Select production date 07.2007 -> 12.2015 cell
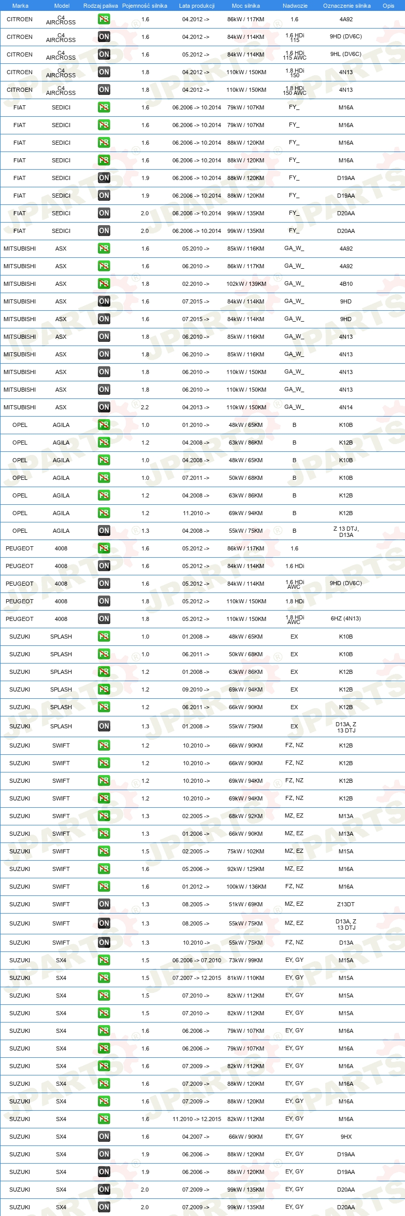Image resolution: width=405 pixels, height=1216 pixels. point(197,978)
